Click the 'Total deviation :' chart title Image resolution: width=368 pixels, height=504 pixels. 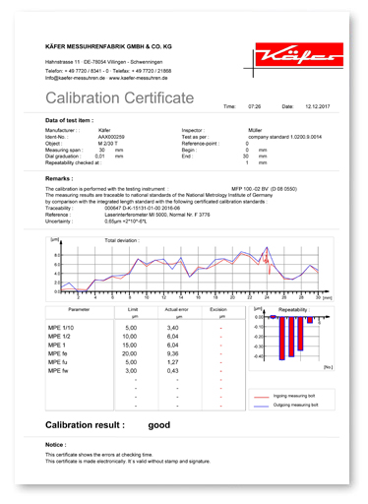pyautogui.click(x=122, y=240)
